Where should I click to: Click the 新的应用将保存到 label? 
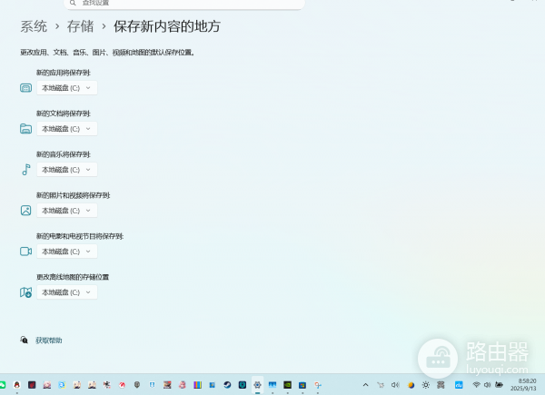pyautogui.click(x=64, y=73)
